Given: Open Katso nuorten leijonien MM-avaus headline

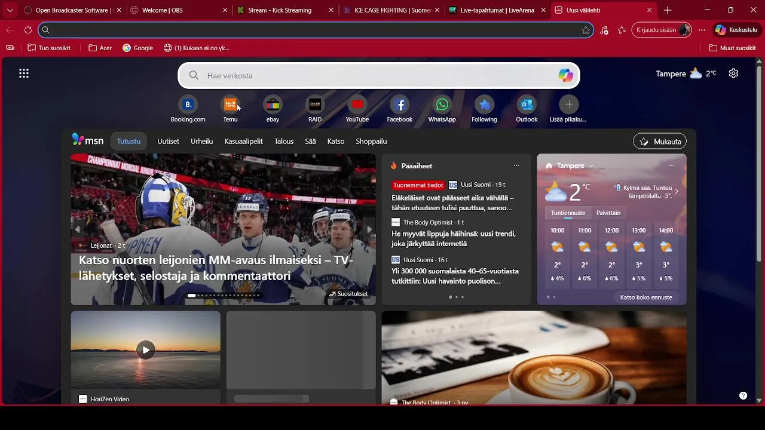Looking at the screenshot, I should 216,268.
